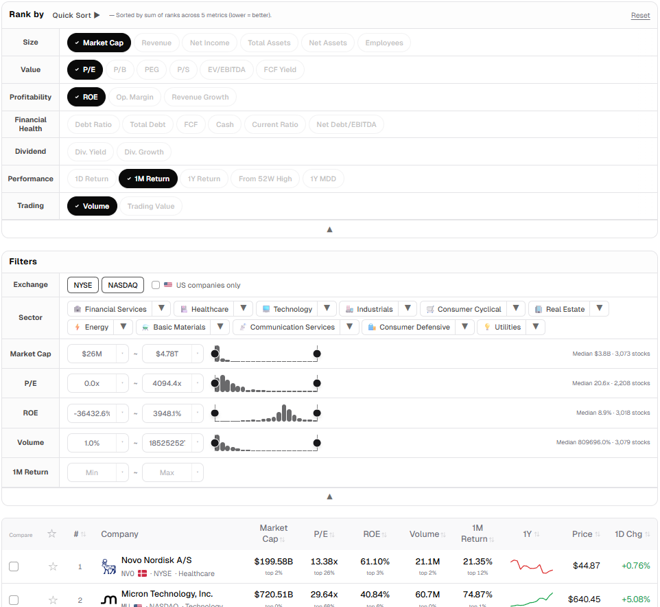
Task: Select Debt Ratio metric
Action: 93,124
